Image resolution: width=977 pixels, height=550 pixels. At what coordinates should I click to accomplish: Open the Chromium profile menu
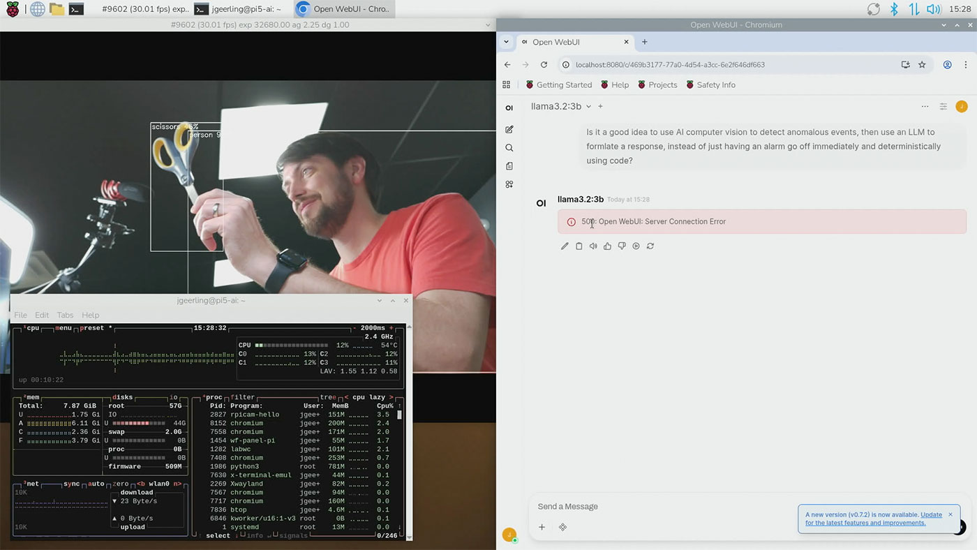pos(947,65)
